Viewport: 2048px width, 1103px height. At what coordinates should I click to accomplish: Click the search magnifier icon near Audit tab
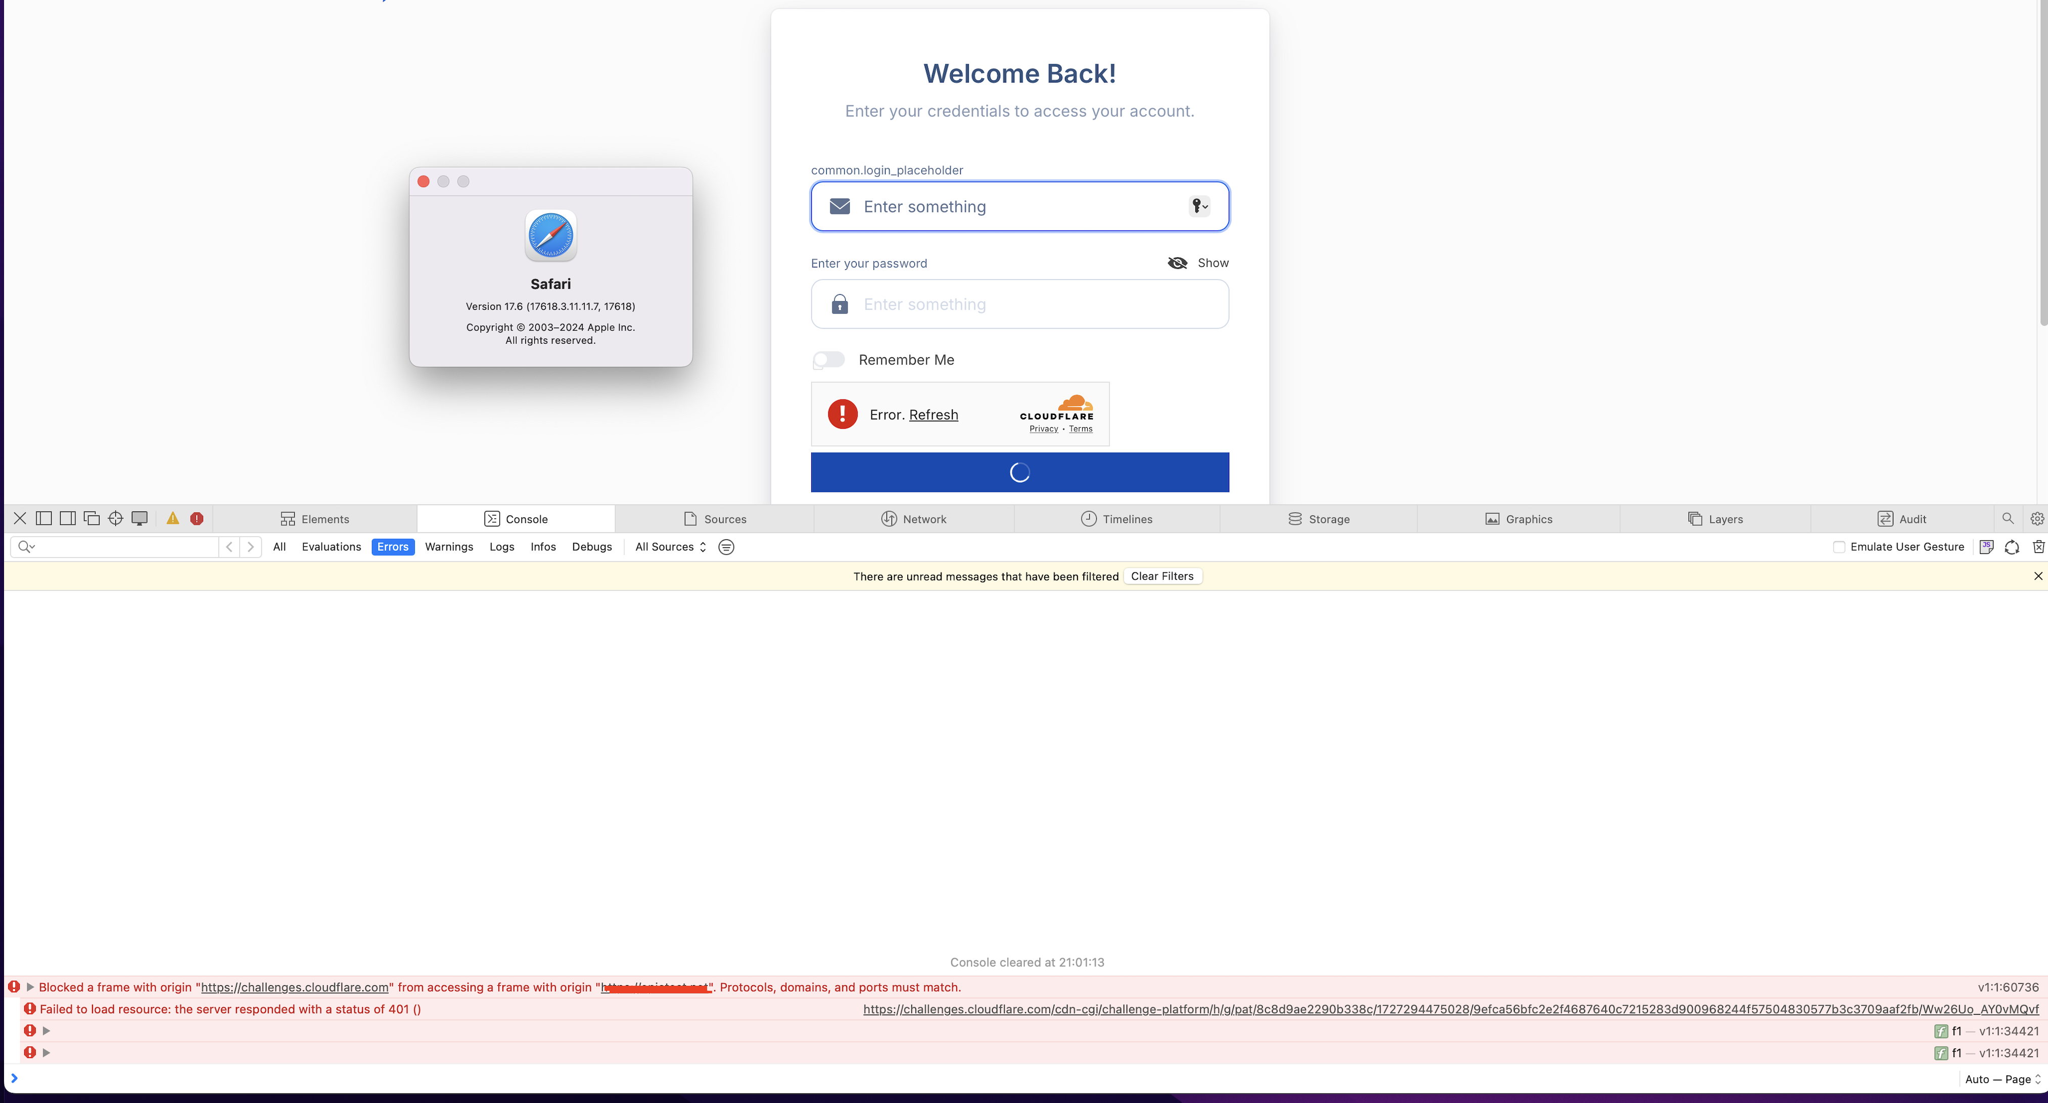coord(2008,518)
